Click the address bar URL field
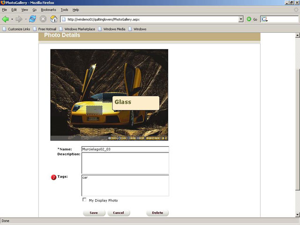The height and width of the screenshot is (225, 300). (x=149, y=19)
